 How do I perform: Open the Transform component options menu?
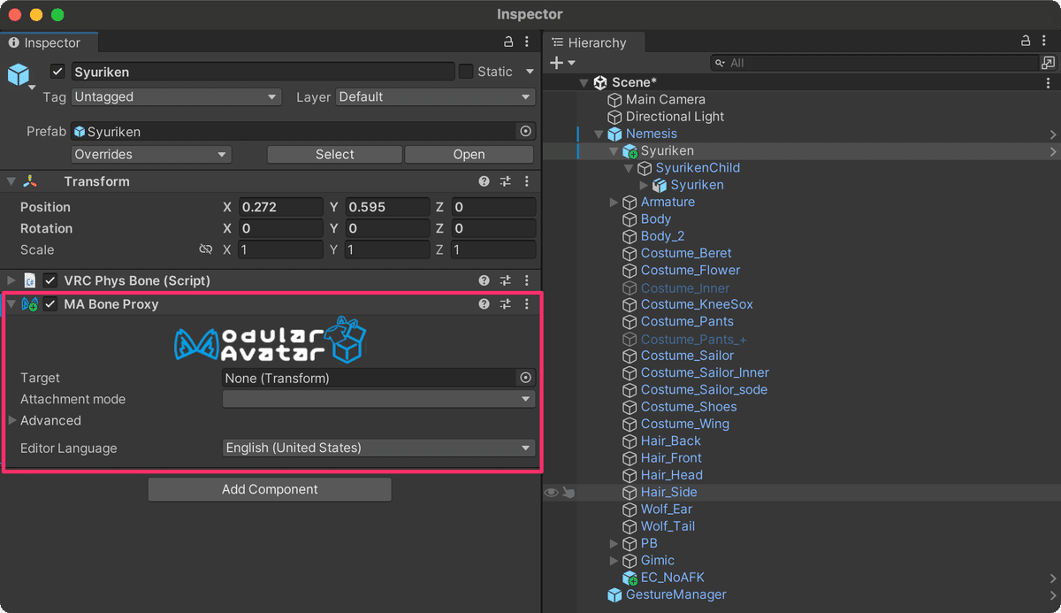pos(527,181)
